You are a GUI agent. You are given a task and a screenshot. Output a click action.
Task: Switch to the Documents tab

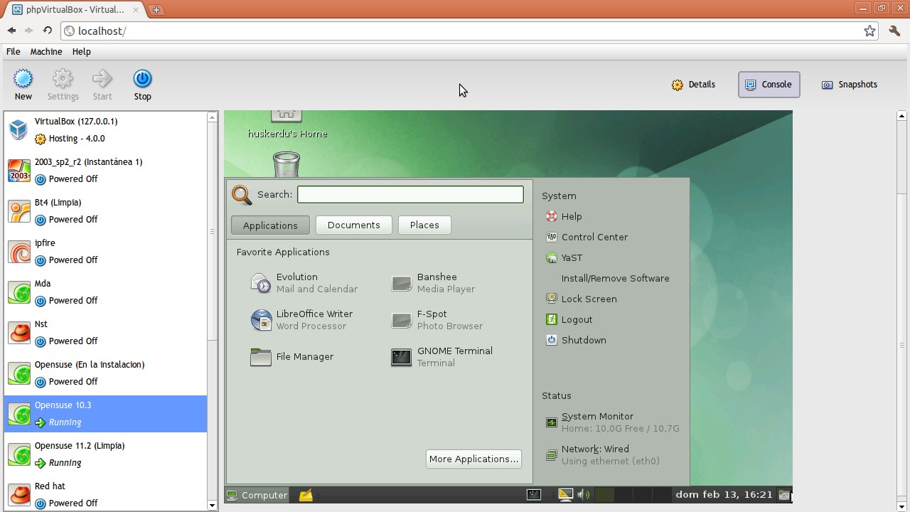(353, 225)
